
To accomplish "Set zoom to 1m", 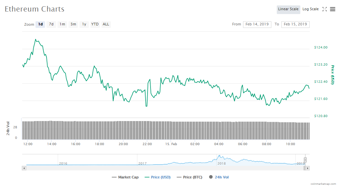I will (62, 24).
